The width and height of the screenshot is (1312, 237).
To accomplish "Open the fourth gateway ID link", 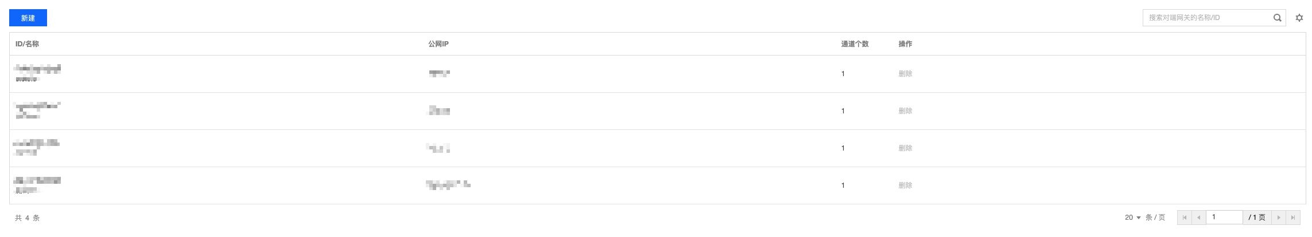I will click(x=37, y=180).
